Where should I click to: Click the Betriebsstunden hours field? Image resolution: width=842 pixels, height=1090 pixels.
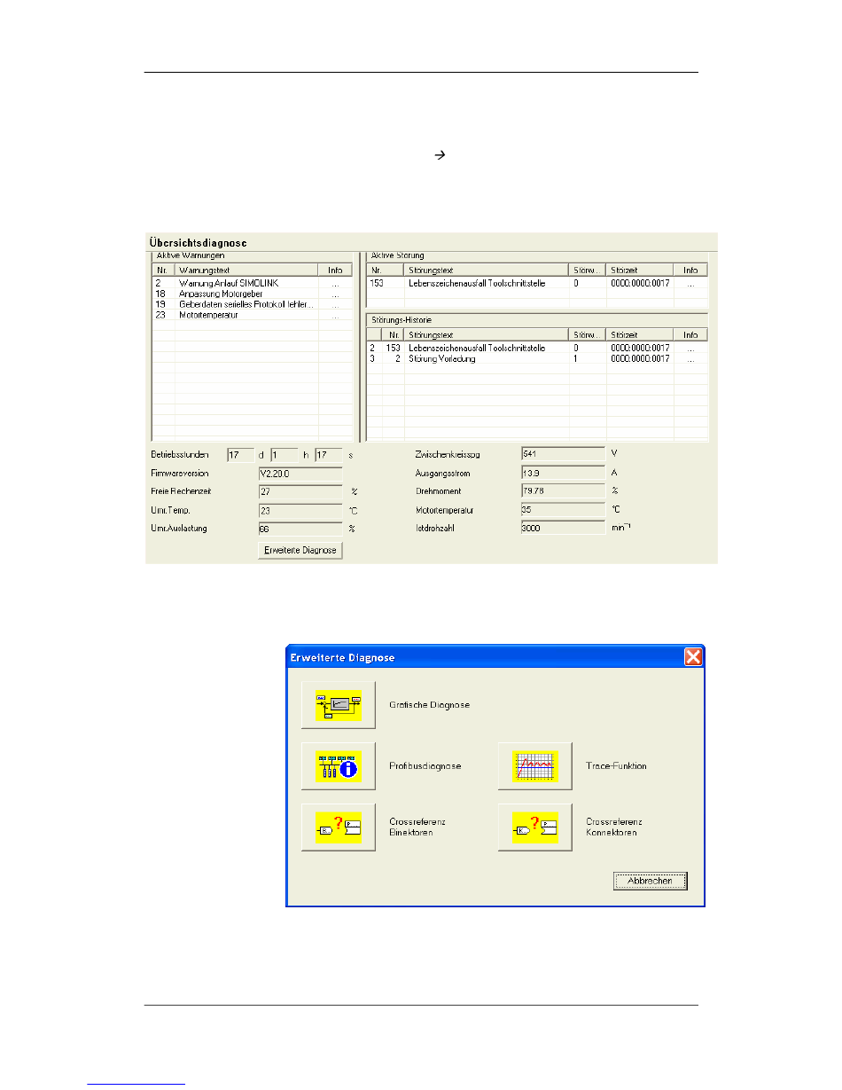284,454
